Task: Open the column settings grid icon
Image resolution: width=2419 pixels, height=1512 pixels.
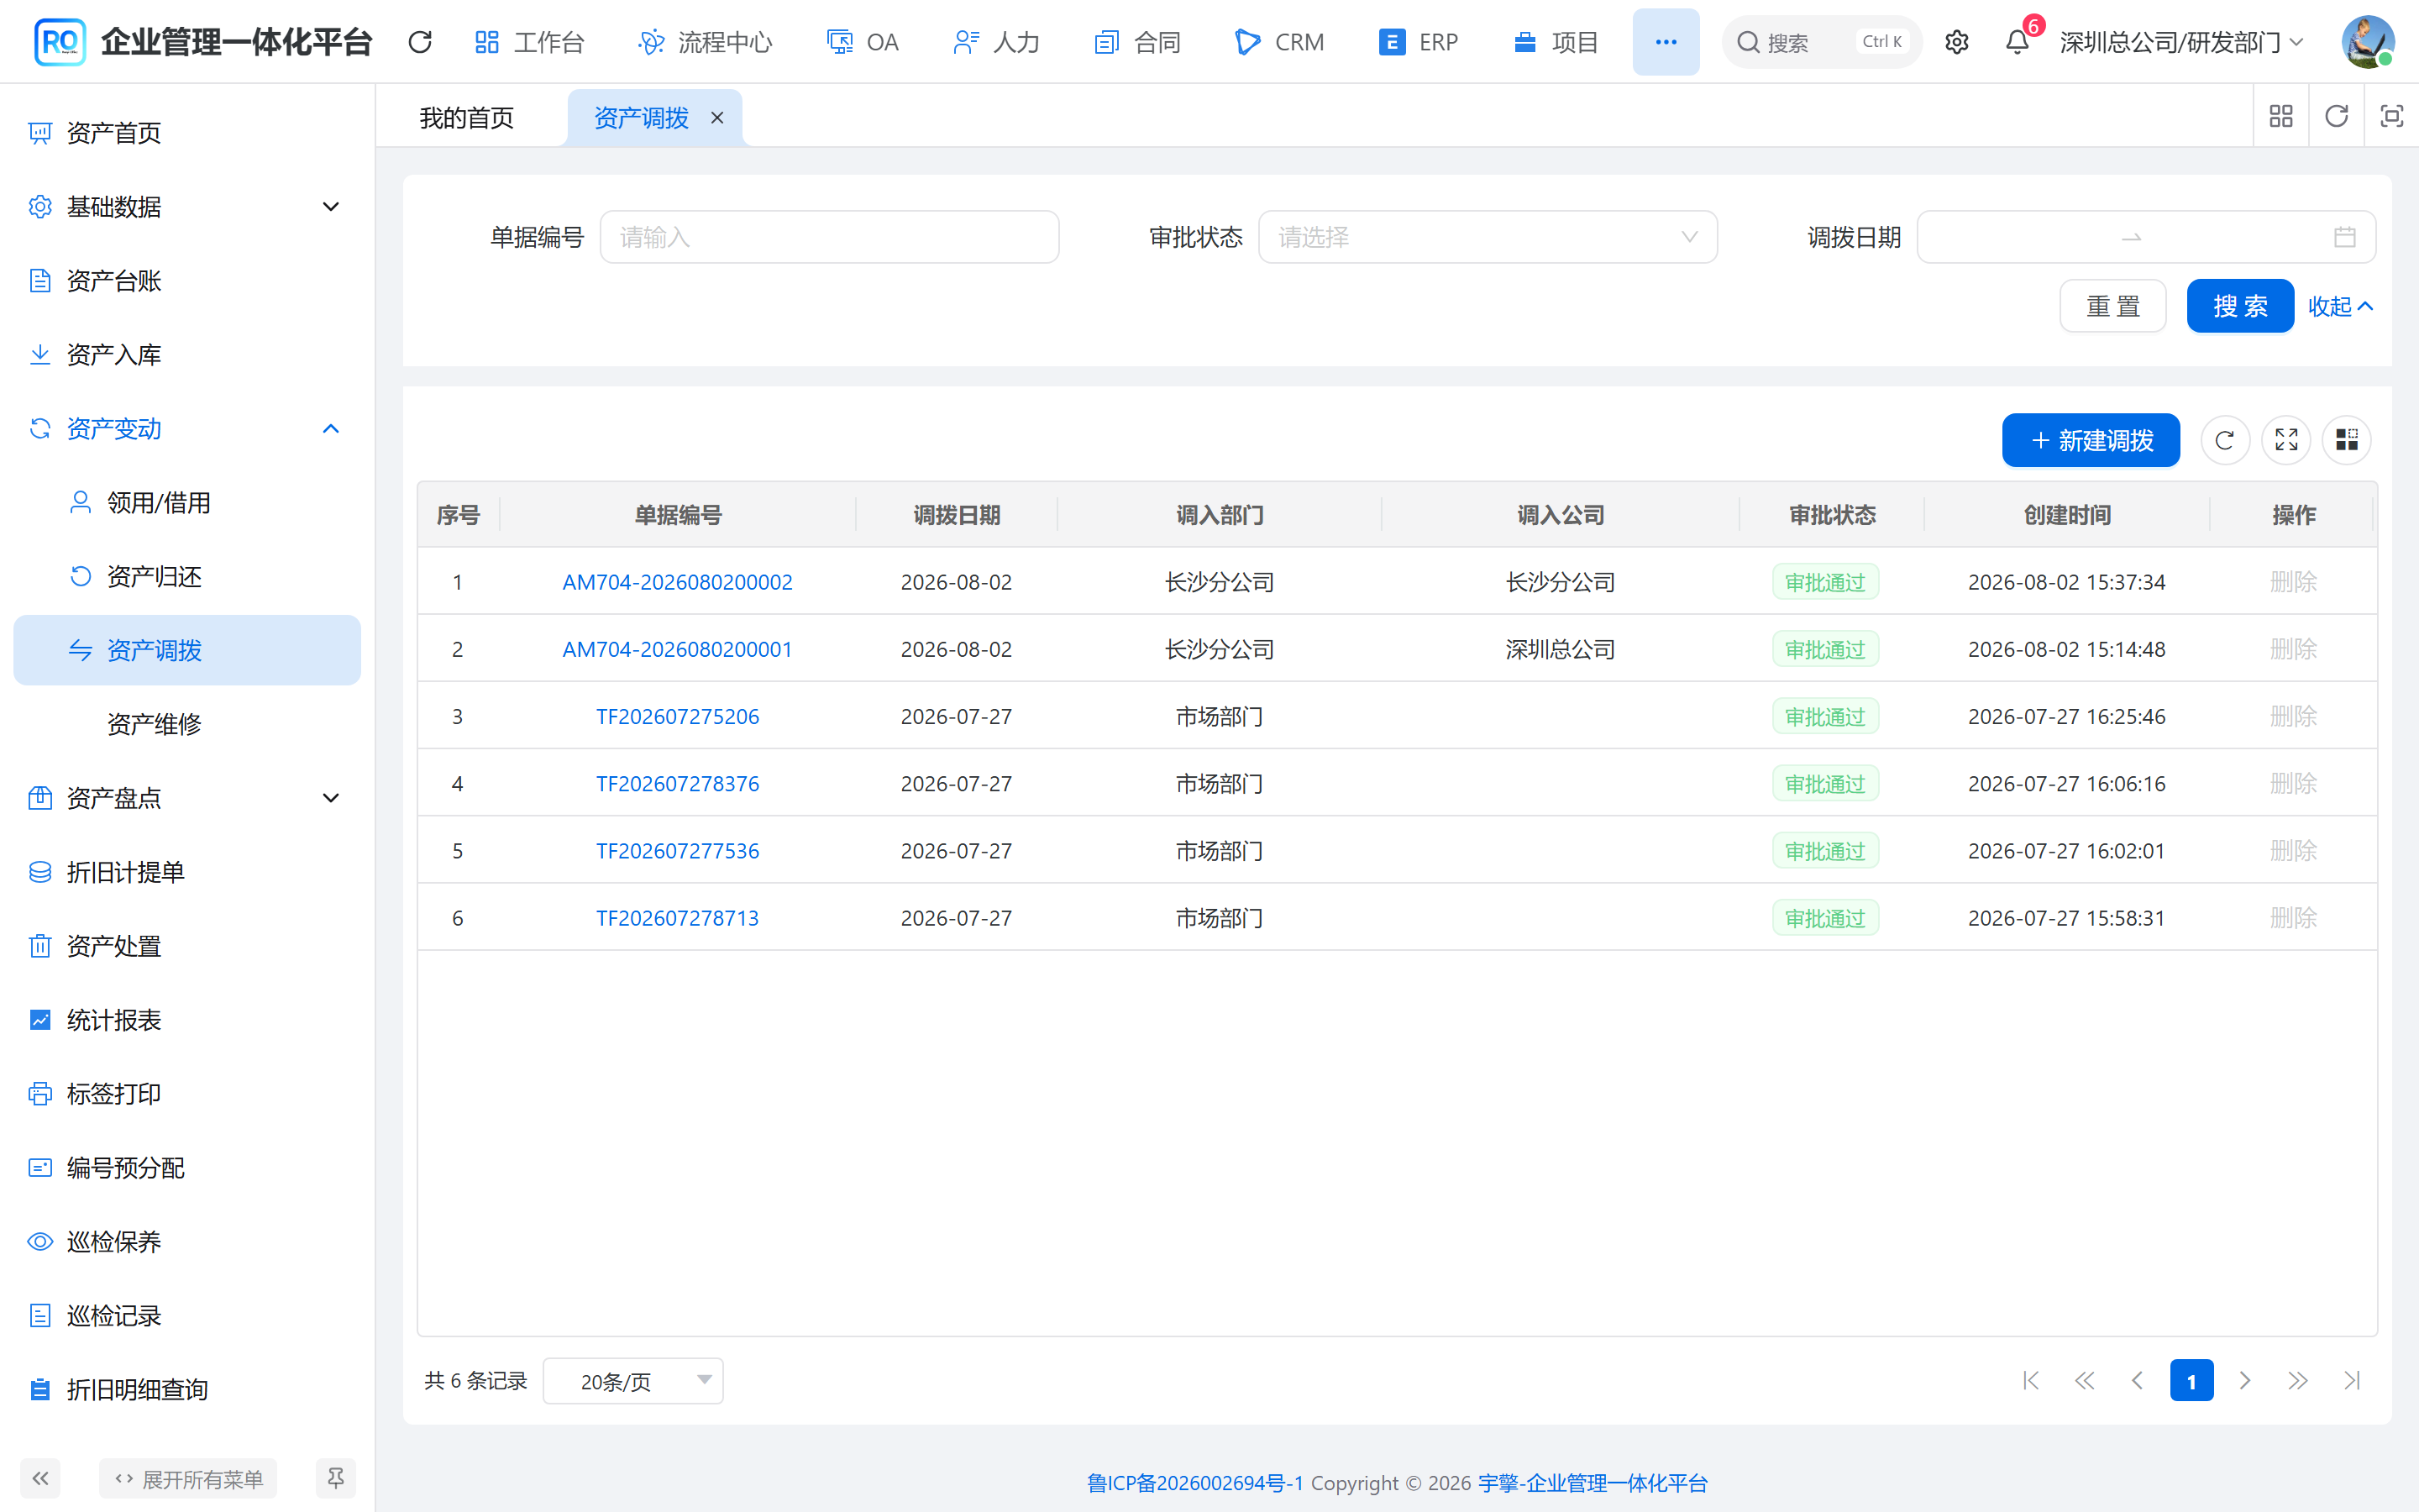Action: pos(2346,440)
